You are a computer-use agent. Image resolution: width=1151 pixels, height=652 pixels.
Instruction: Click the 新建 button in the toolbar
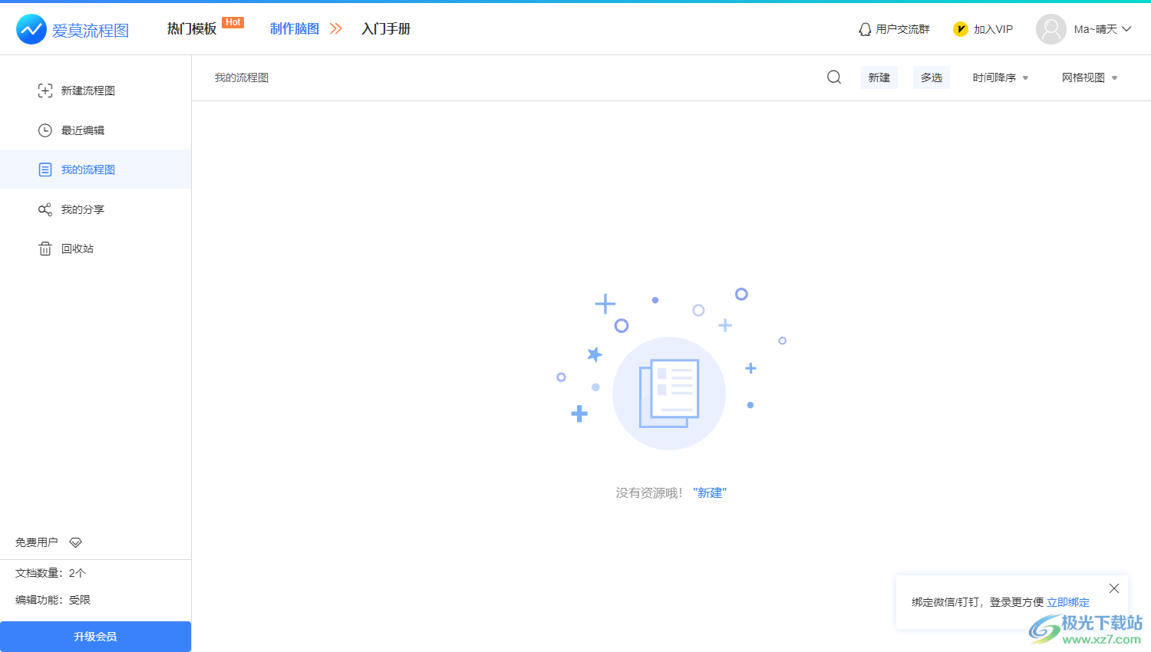tap(879, 77)
